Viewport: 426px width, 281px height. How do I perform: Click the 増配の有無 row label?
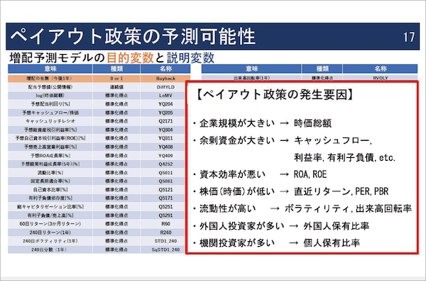[50, 78]
